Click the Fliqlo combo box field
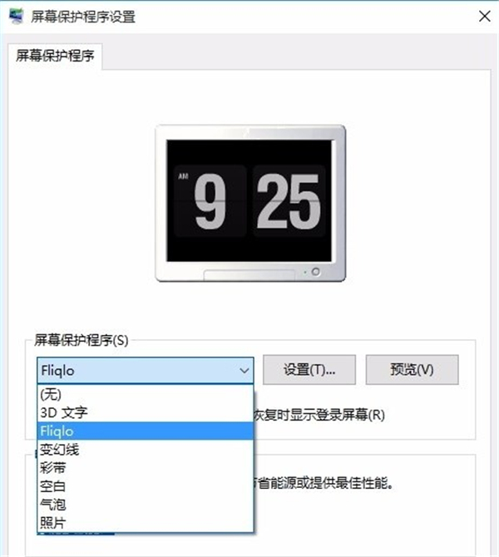This screenshot has height=557, width=499. pos(146,371)
